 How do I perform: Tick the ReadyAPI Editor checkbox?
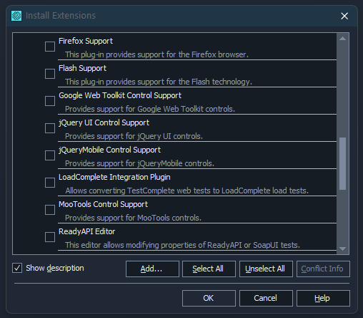(50, 237)
